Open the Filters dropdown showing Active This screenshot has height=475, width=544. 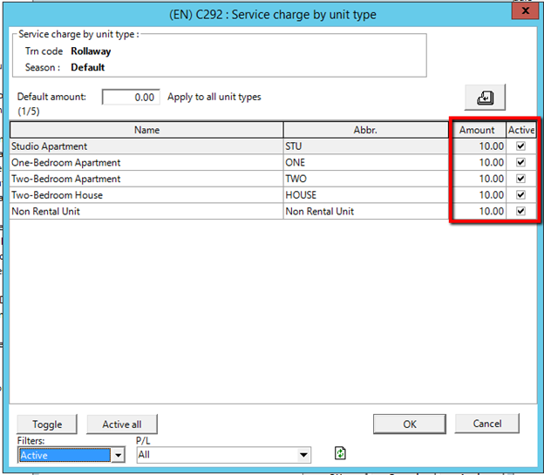coord(118,455)
